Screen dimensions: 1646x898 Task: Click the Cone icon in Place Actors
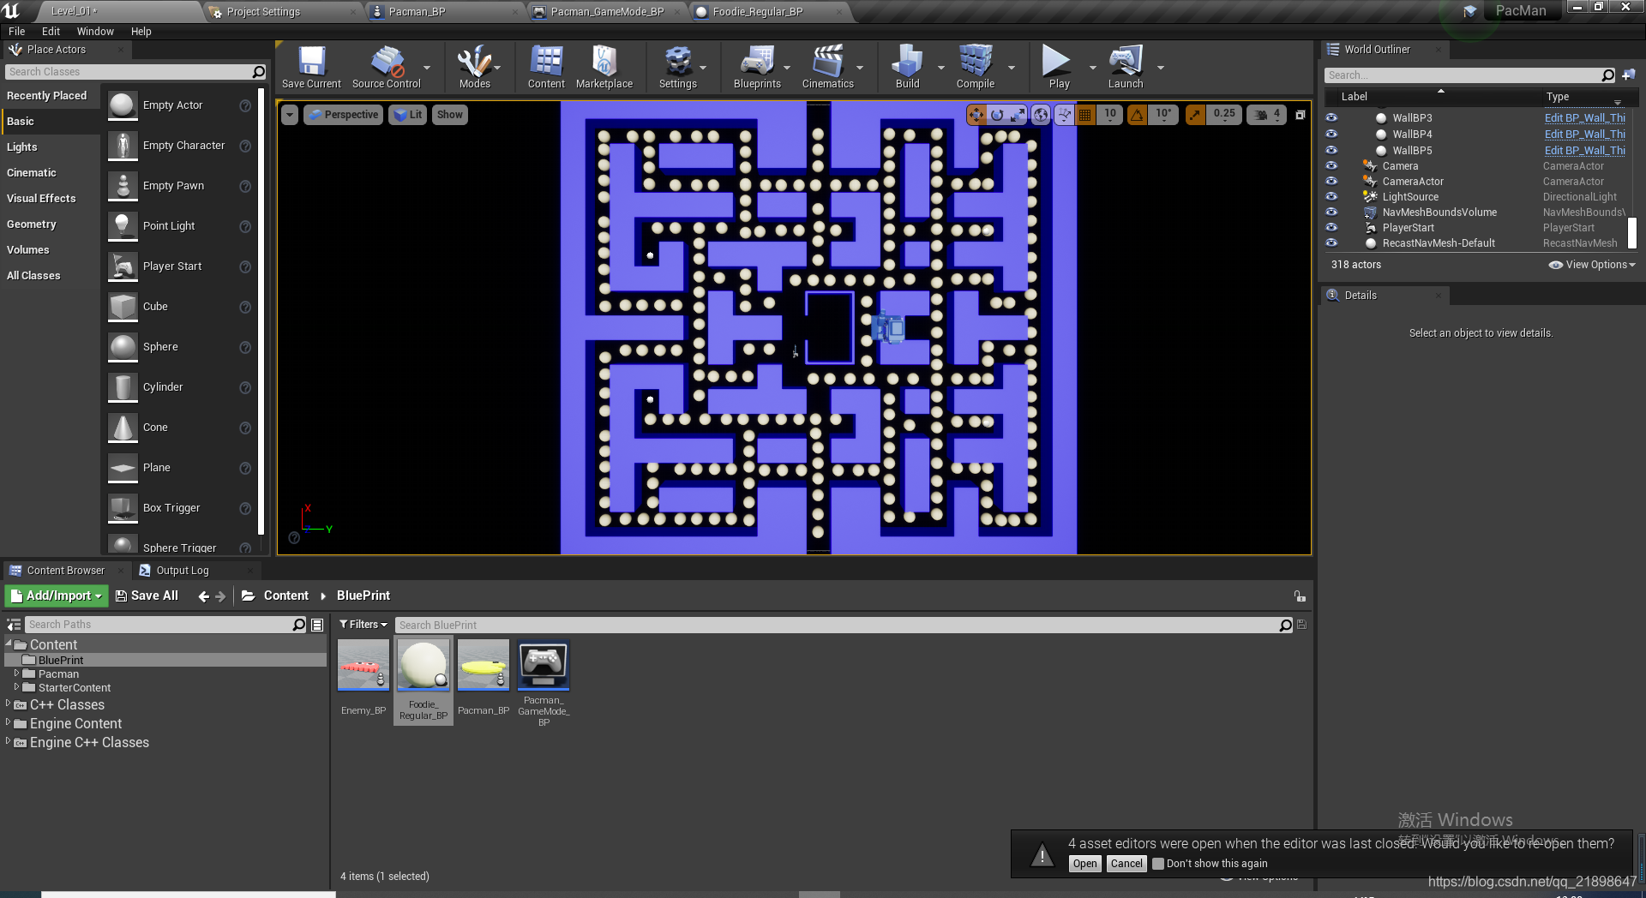123,428
